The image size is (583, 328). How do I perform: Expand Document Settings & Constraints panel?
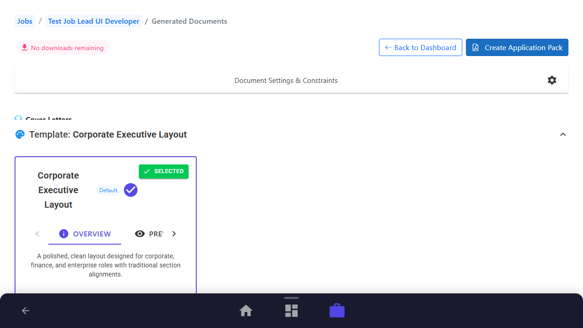click(291, 80)
